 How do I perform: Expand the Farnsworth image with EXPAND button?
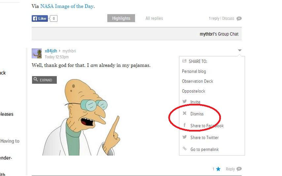(x=44, y=80)
